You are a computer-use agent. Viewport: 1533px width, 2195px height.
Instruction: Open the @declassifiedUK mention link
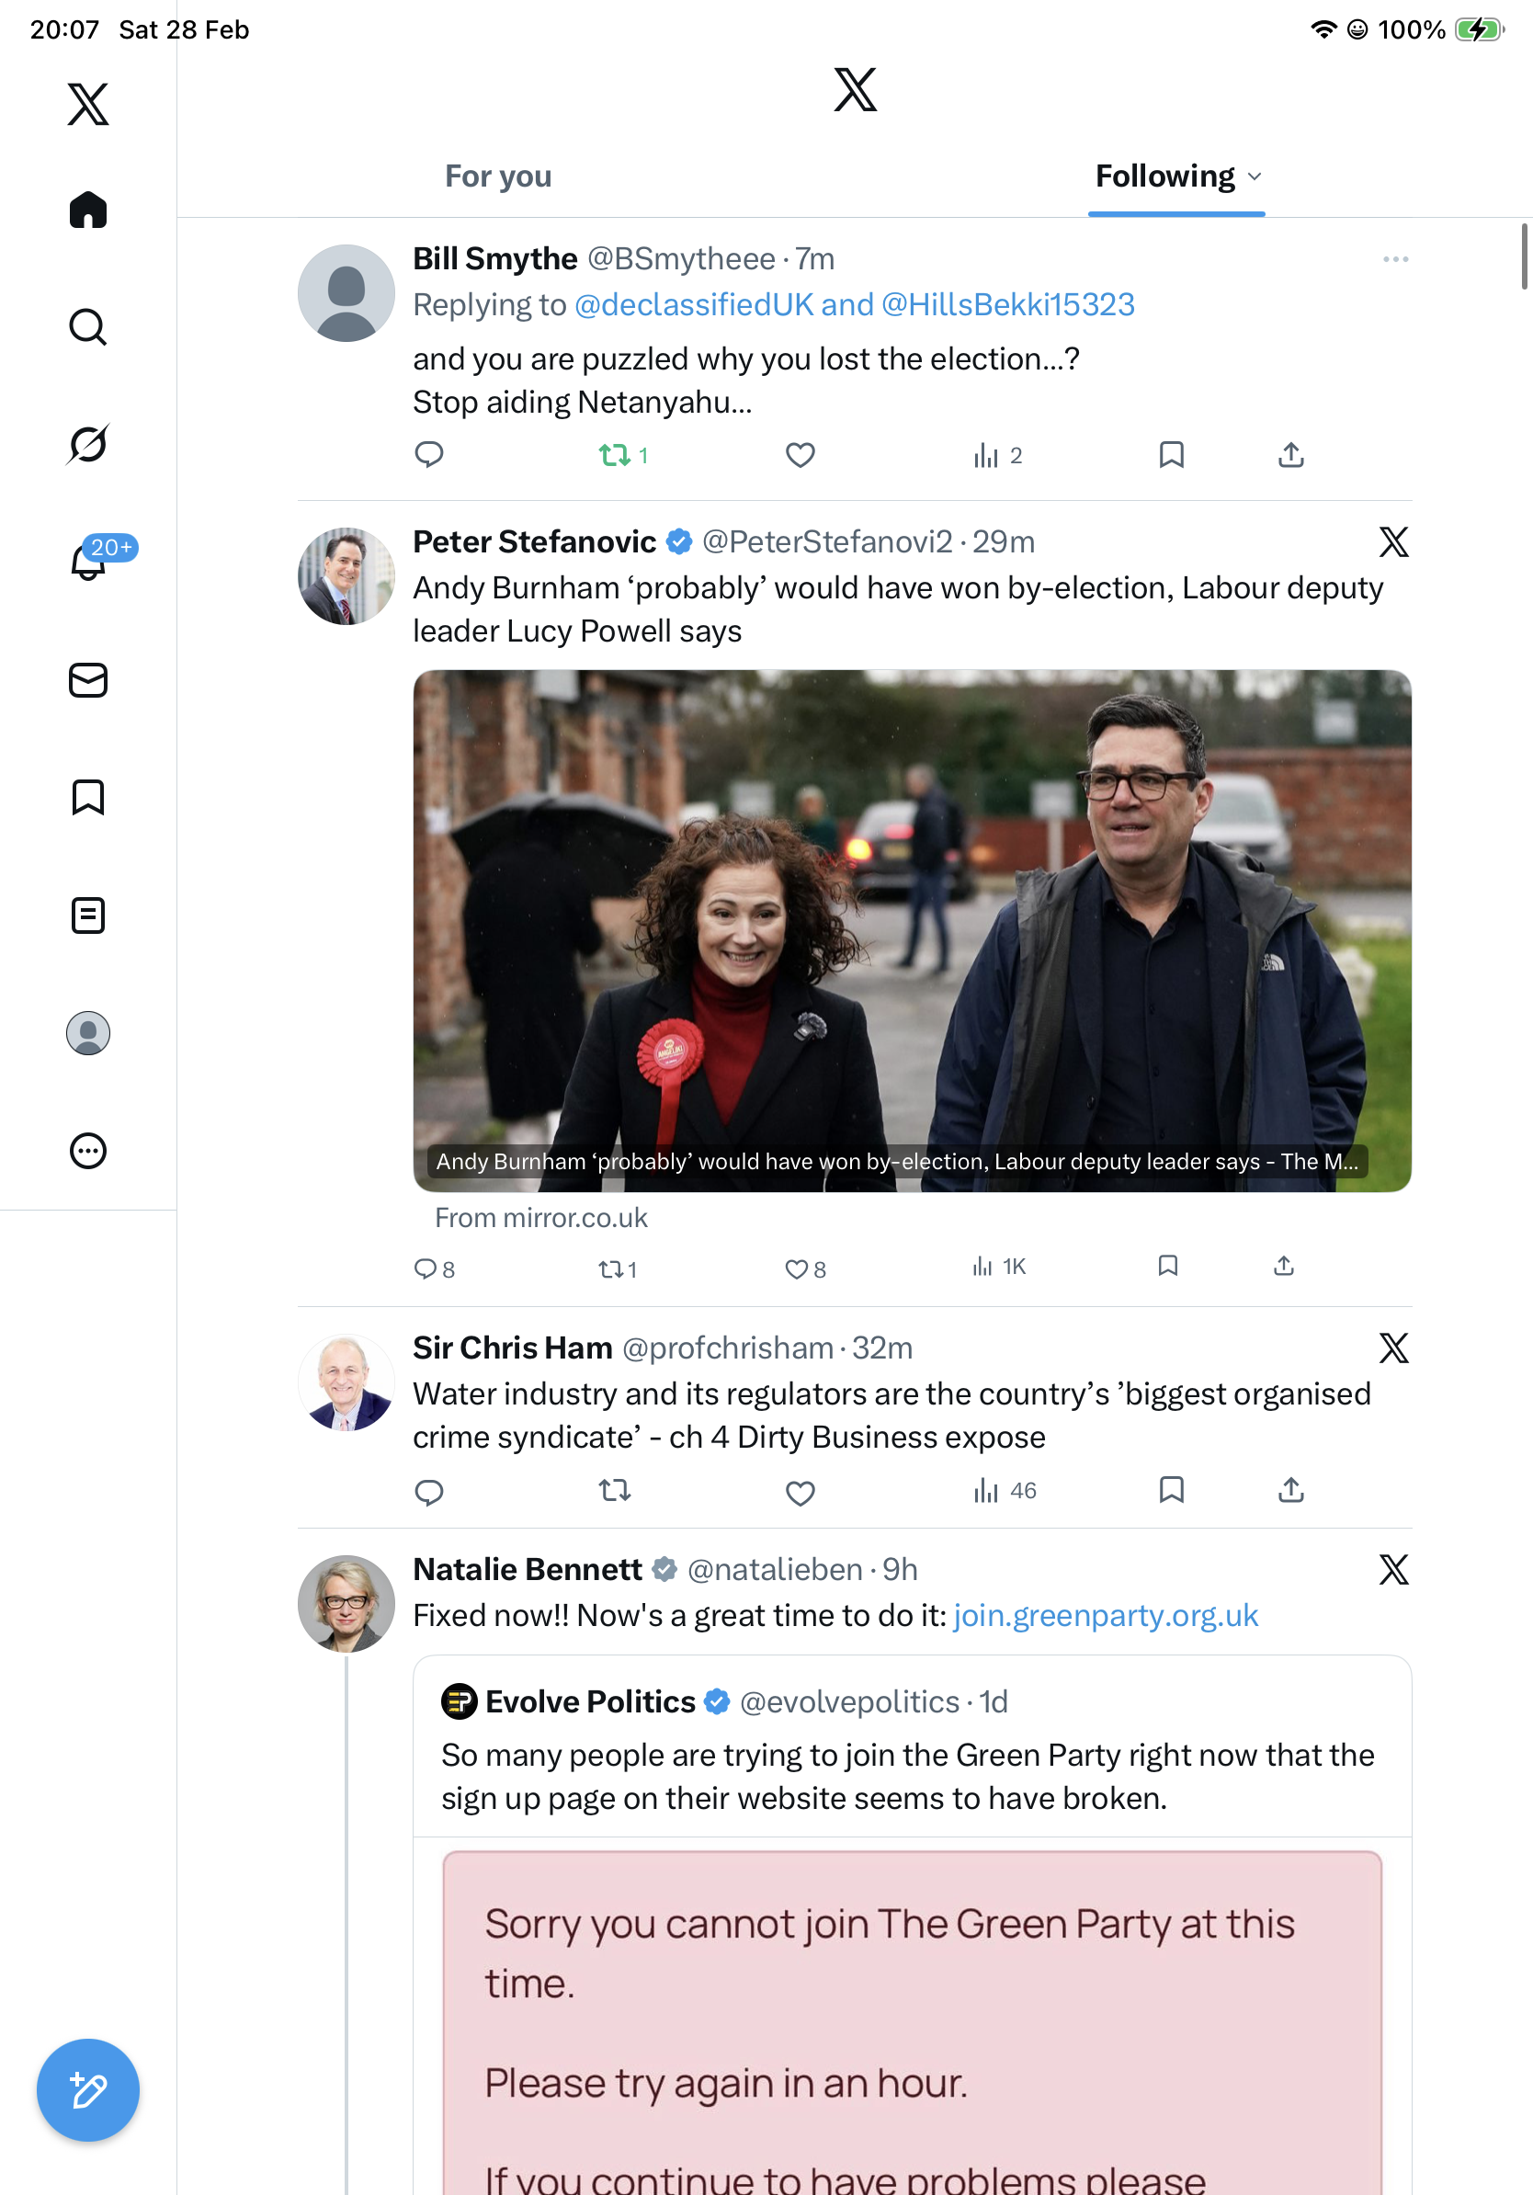pyautogui.click(x=694, y=305)
